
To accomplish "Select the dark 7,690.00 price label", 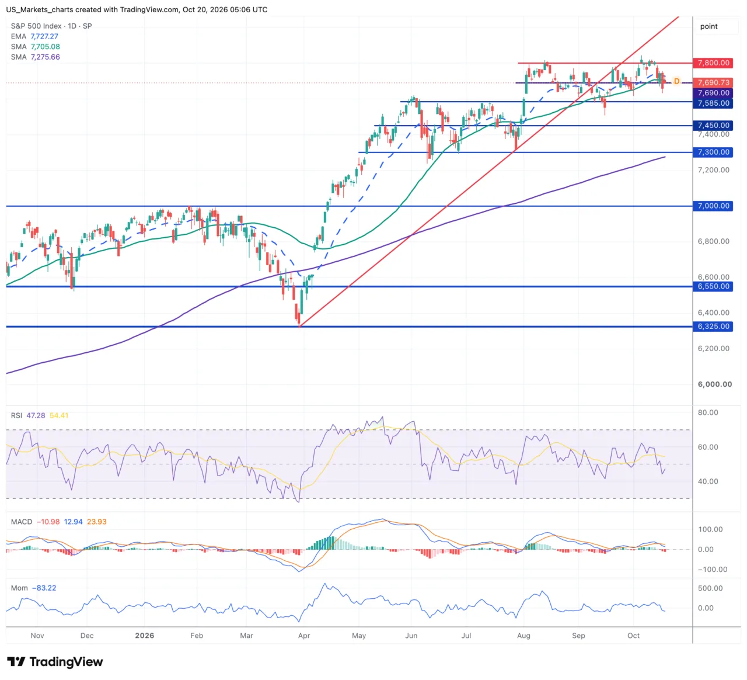I will [713, 93].
